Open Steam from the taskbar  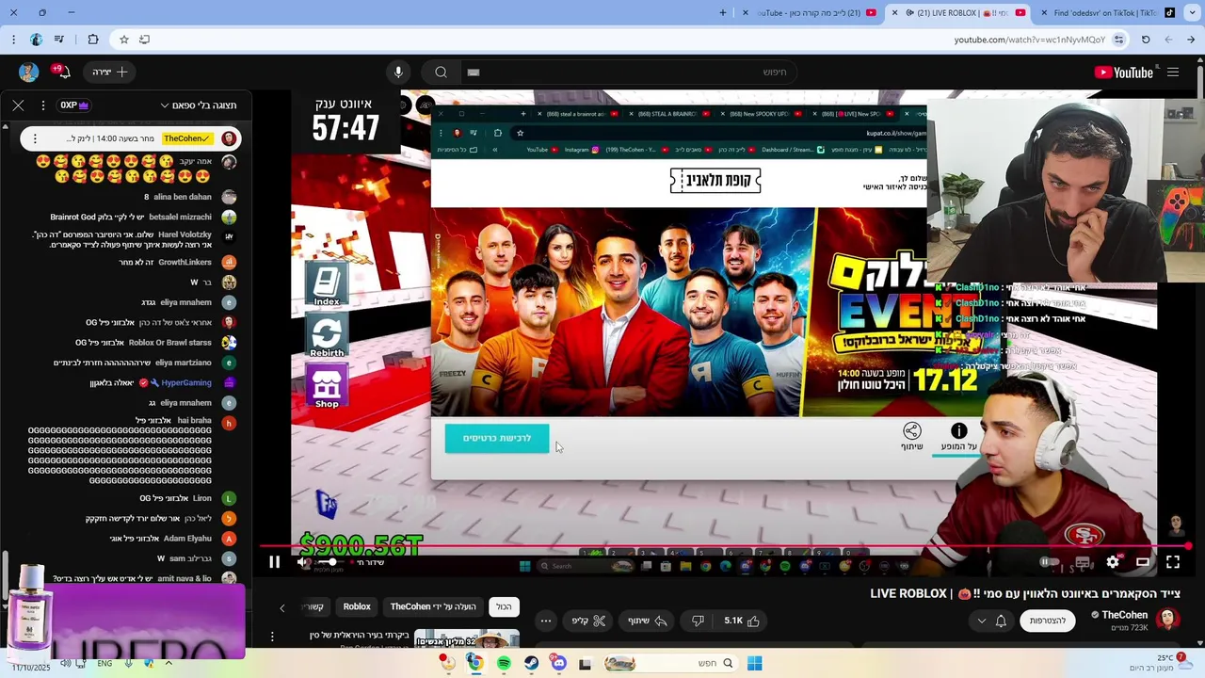tap(531, 663)
